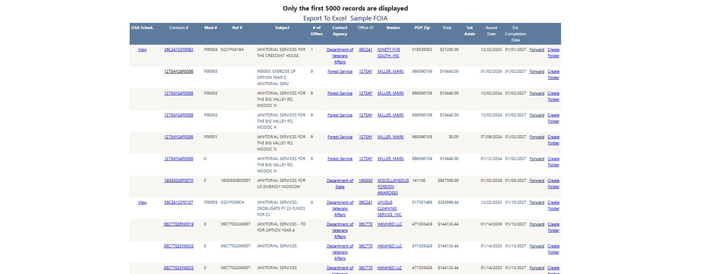
Task: Open HAMHED LLC vendor in 36C77026N0019 row
Action: coord(390,224)
